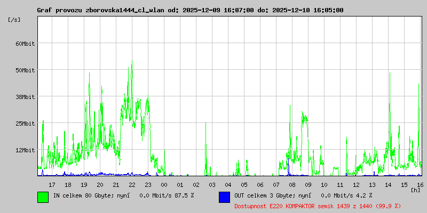Click hour 14 on the time axis
Screen dimensions: 427x213
click(388, 184)
